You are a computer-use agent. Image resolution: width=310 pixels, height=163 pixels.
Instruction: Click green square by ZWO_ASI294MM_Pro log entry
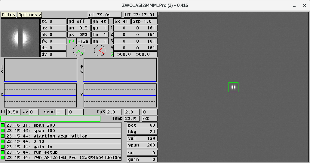pyautogui.click(x=3, y=158)
